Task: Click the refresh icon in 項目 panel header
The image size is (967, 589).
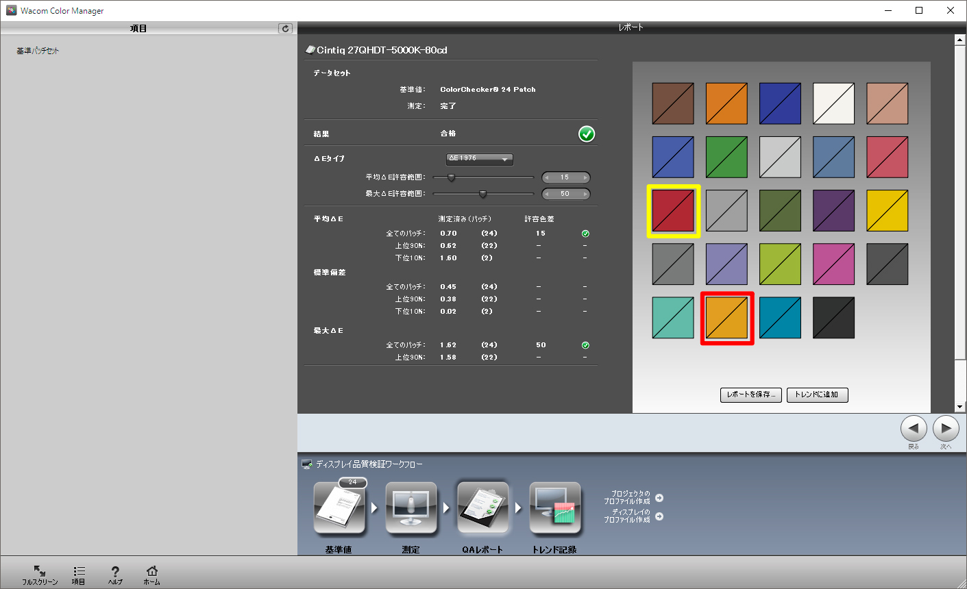Action: (286, 28)
